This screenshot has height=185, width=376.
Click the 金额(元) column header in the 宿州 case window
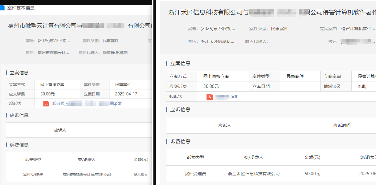click(x=141, y=159)
